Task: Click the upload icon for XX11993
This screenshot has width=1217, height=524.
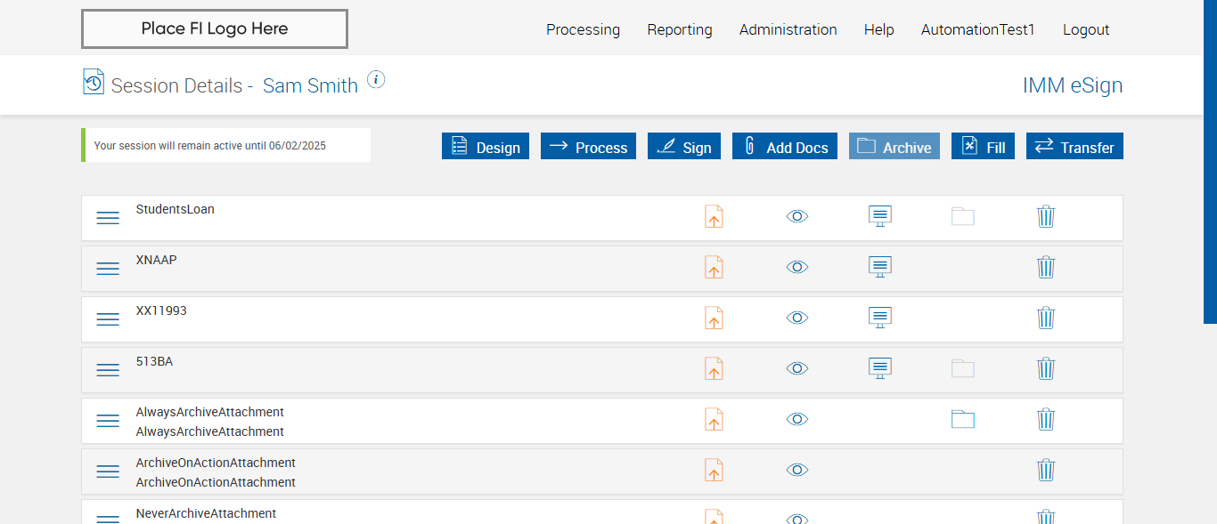Action: click(x=714, y=318)
